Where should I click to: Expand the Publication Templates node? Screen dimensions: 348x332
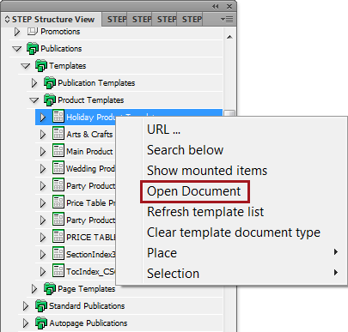(x=34, y=83)
